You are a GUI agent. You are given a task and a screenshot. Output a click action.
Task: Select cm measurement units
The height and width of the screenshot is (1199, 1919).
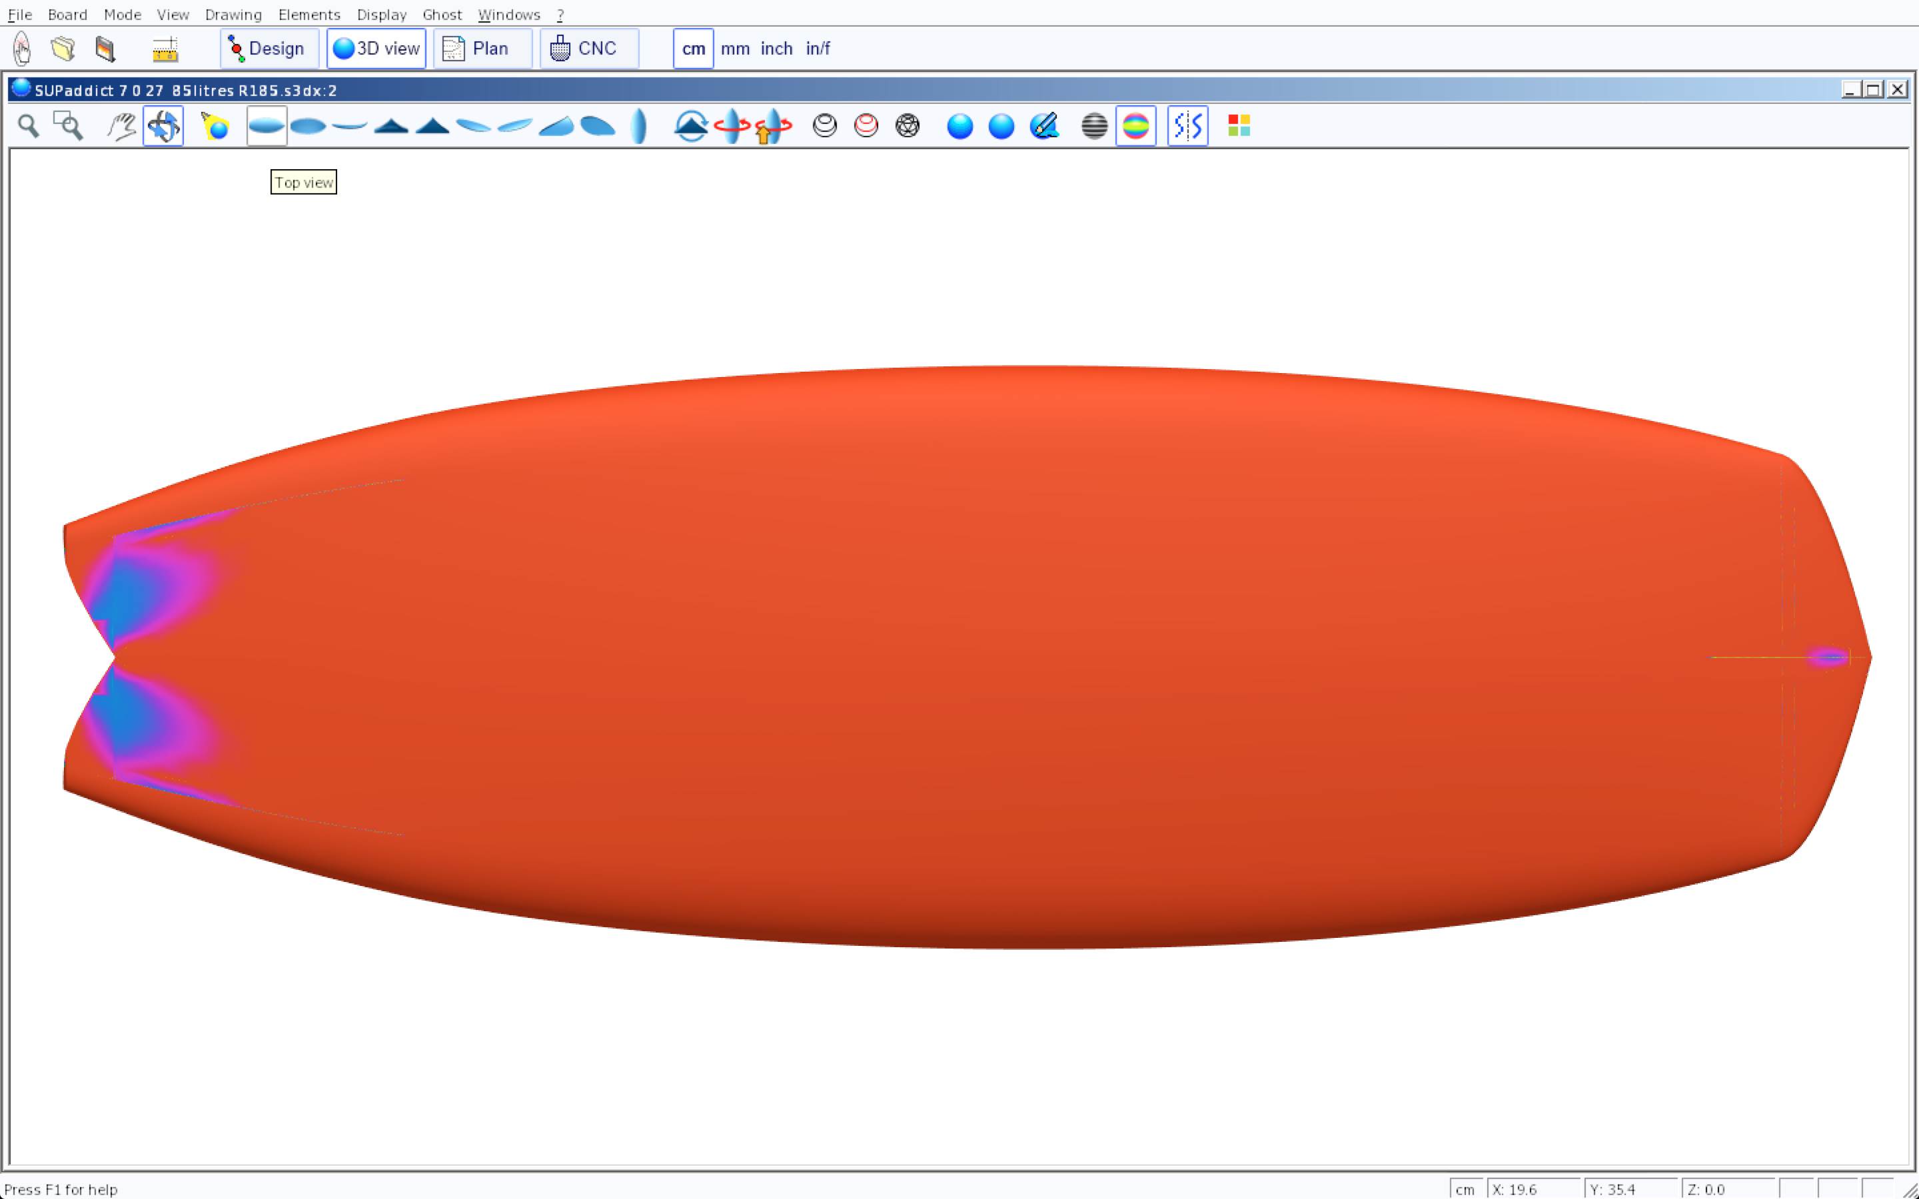click(693, 49)
